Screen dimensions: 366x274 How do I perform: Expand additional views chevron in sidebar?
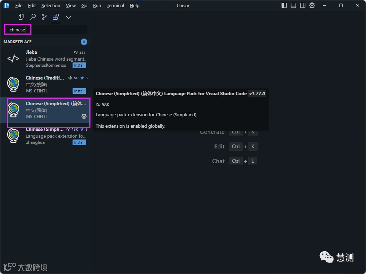tap(68, 17)
